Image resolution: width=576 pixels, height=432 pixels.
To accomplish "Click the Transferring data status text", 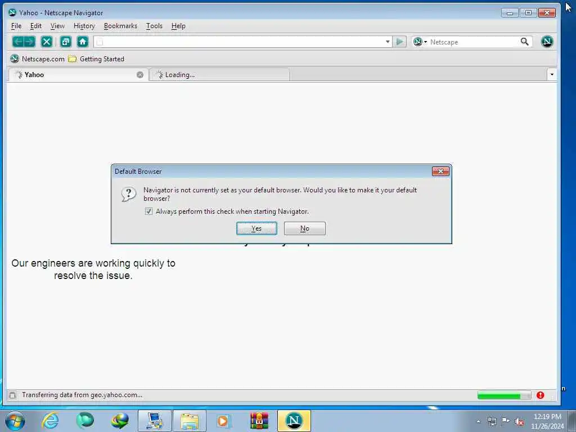I will pos(82,395).
